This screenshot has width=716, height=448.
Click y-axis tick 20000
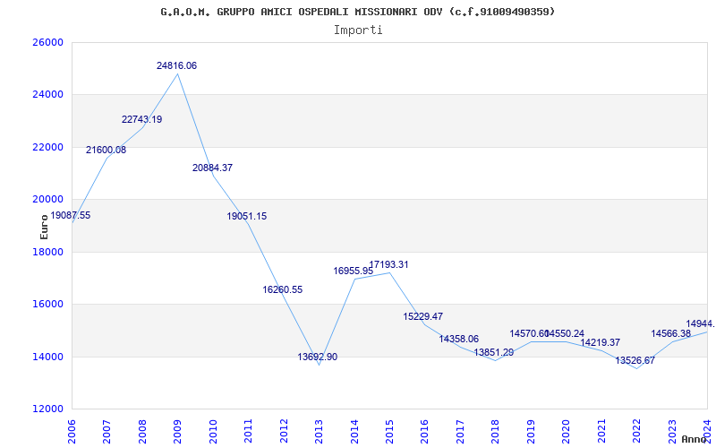pos(48,199)
